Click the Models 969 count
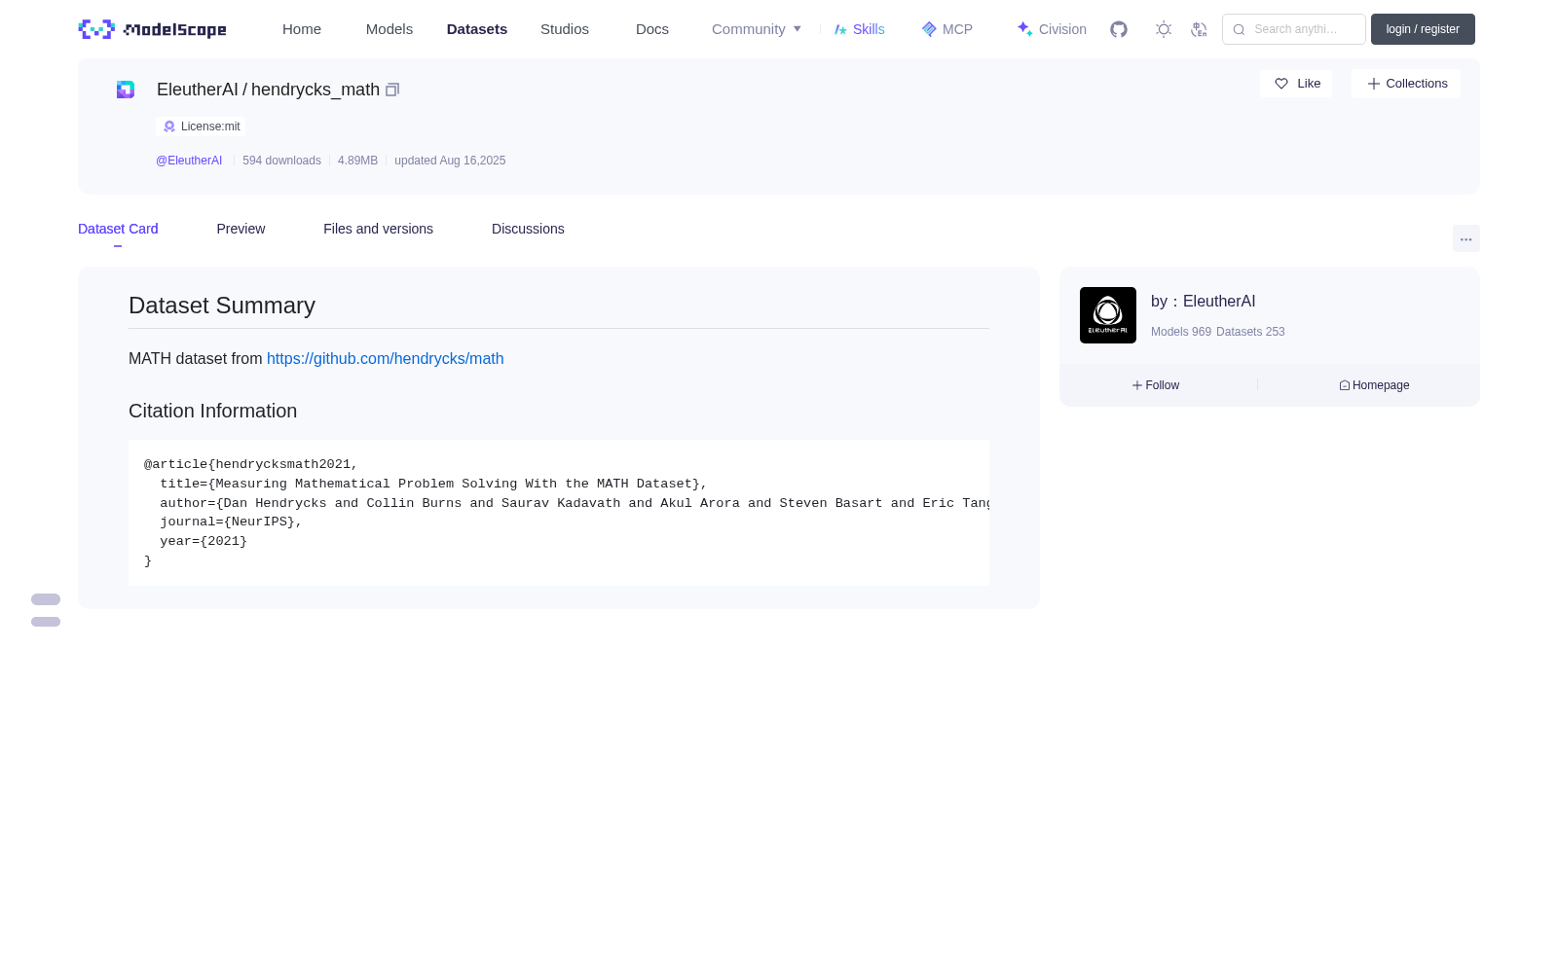 1181,332
